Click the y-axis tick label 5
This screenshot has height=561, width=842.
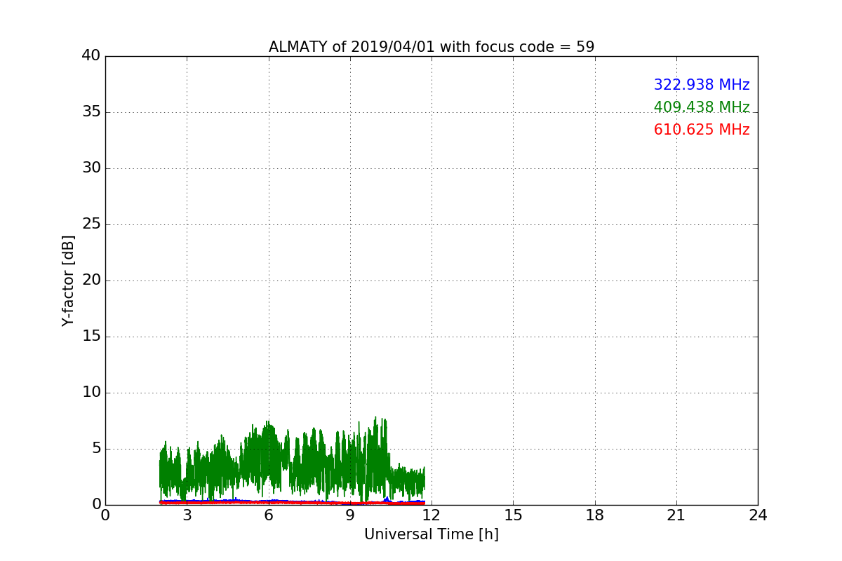(96, 449)
